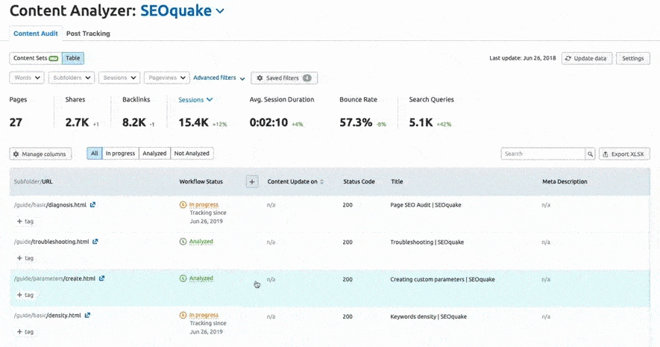Show All pages filter

[94, 154]
